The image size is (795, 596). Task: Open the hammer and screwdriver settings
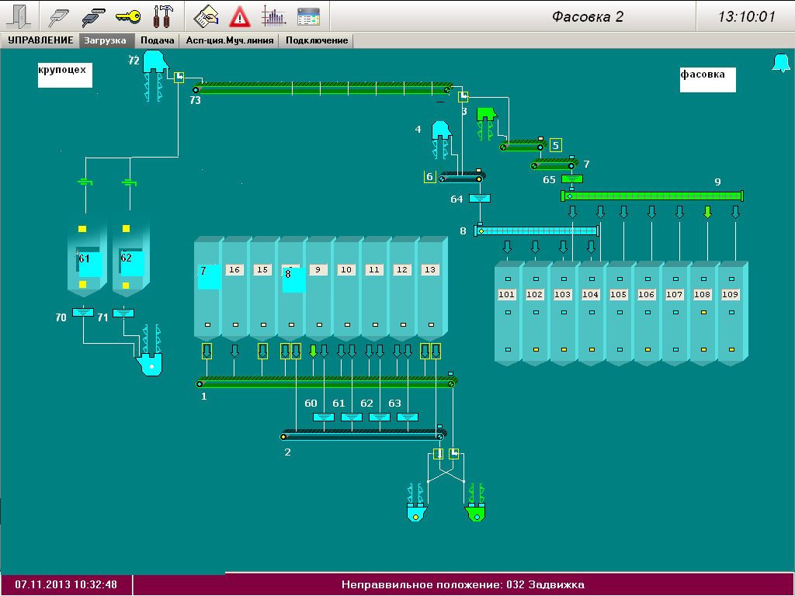point(165,16)
